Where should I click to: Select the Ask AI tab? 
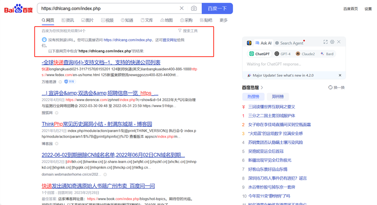coord(263,43)
